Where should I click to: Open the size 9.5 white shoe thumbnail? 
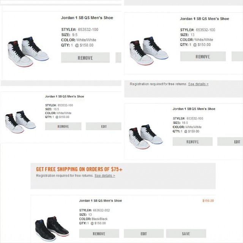(x=28, y=52)
